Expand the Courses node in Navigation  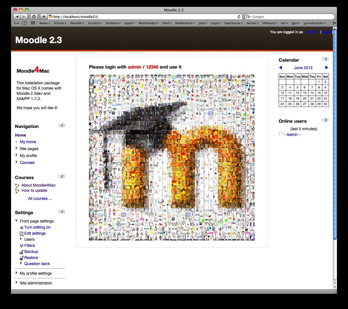[17, 162]
